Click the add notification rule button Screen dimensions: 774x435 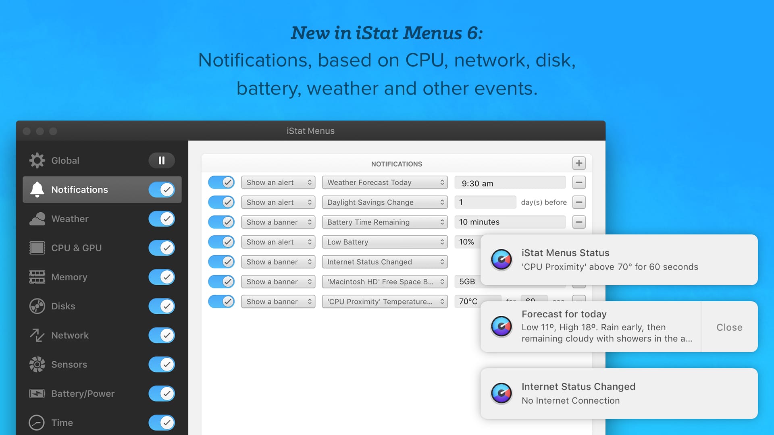[579, 163]
